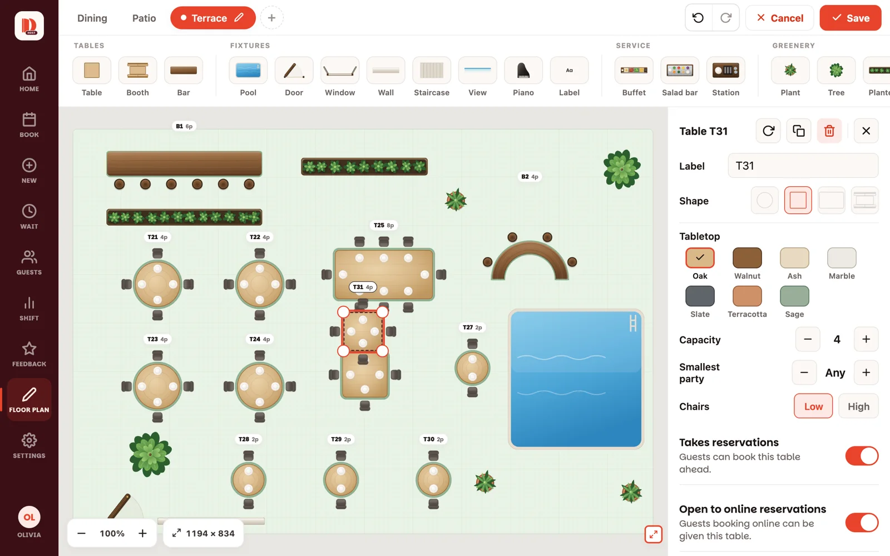
Task: Toggle the Takes reservations switch
Action: coord(862,456)
